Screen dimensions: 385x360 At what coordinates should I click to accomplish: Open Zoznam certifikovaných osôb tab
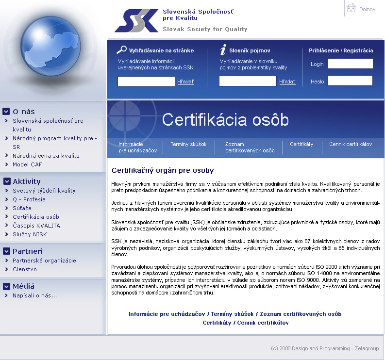coord(250,147)
